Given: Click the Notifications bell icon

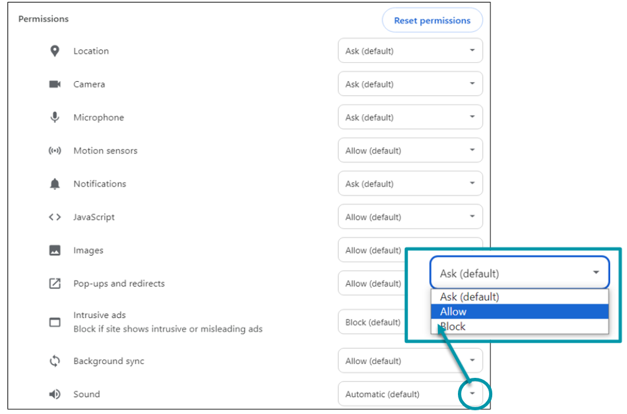Looking at the screenshot, I should 55,183.
